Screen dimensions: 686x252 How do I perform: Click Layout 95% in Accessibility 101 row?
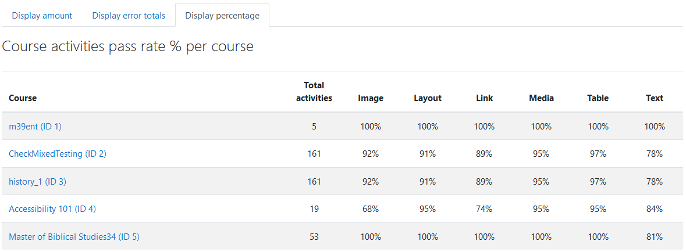point(428,209)
